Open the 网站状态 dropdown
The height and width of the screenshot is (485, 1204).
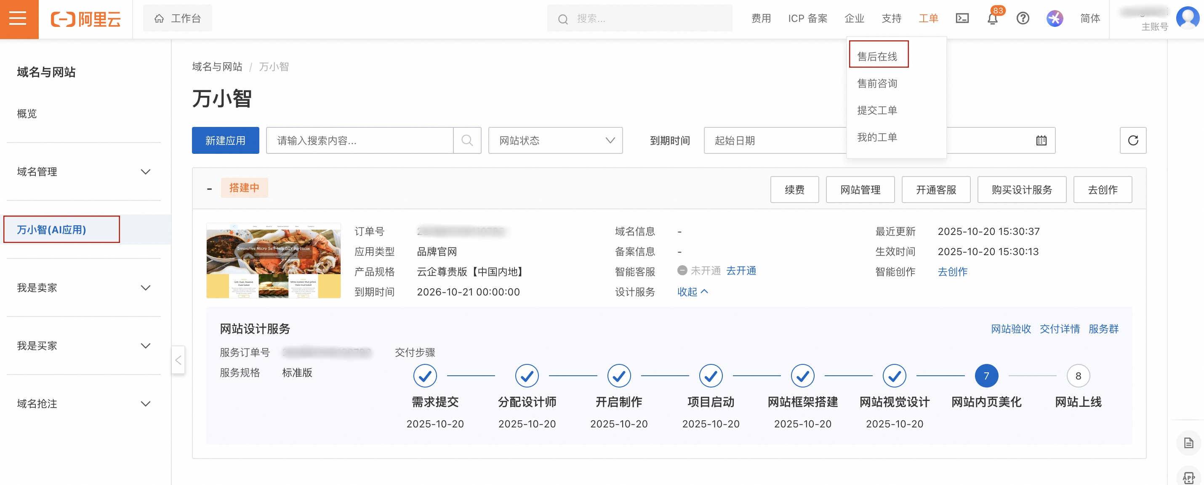click(x=555, y=140)
